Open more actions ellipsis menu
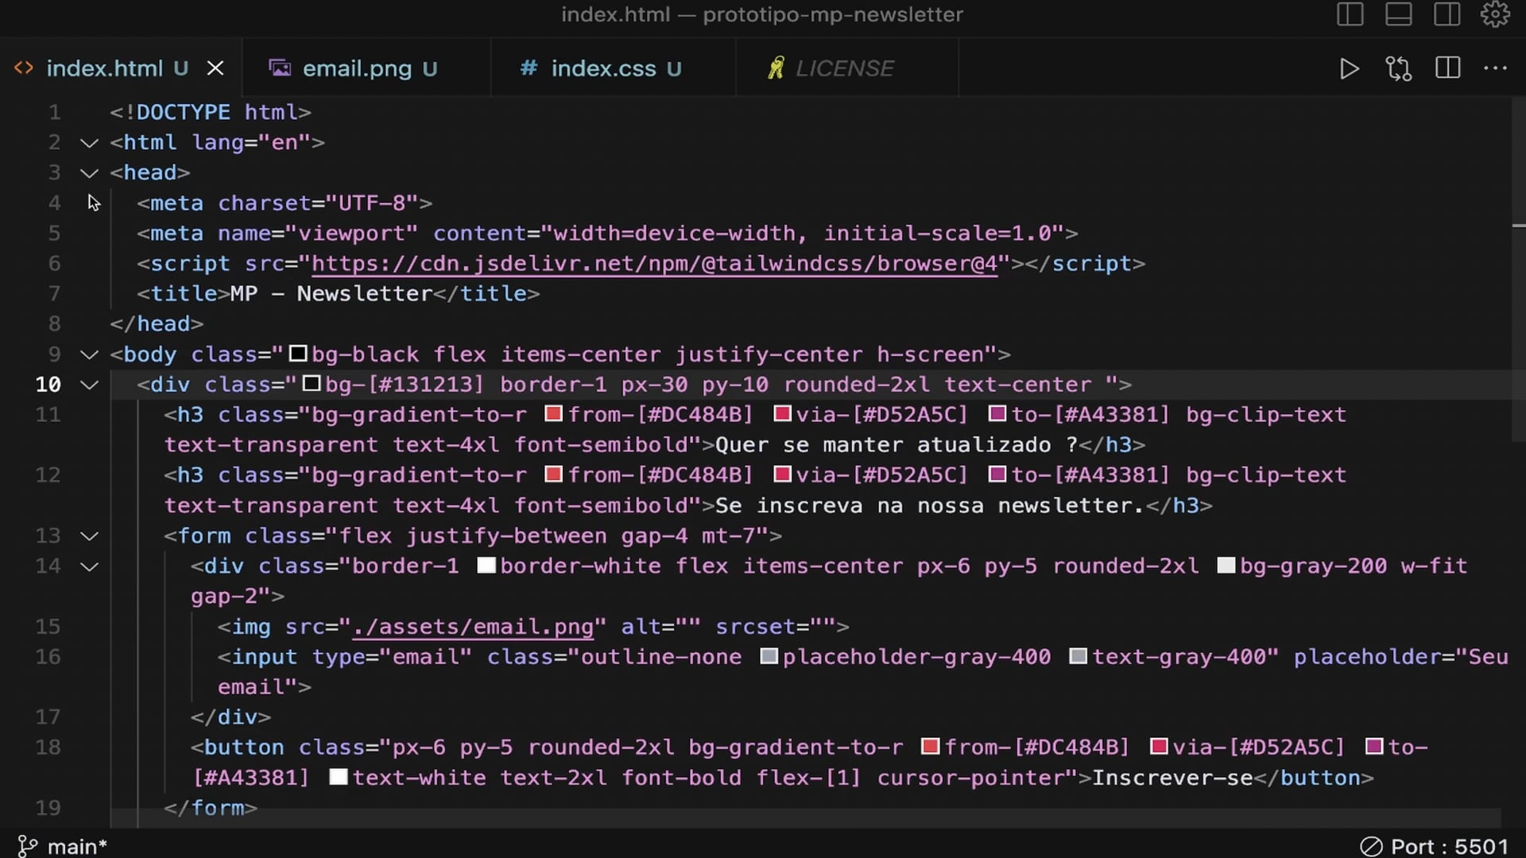 tap(1495, 68)
